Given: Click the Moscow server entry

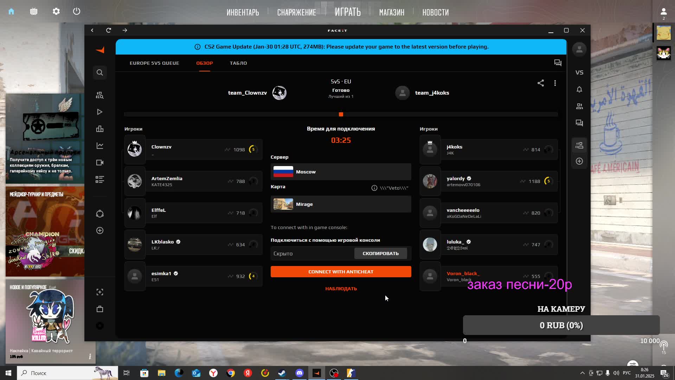Looking at the screenshot, I should pyautogui.click(x=341, y=172).
